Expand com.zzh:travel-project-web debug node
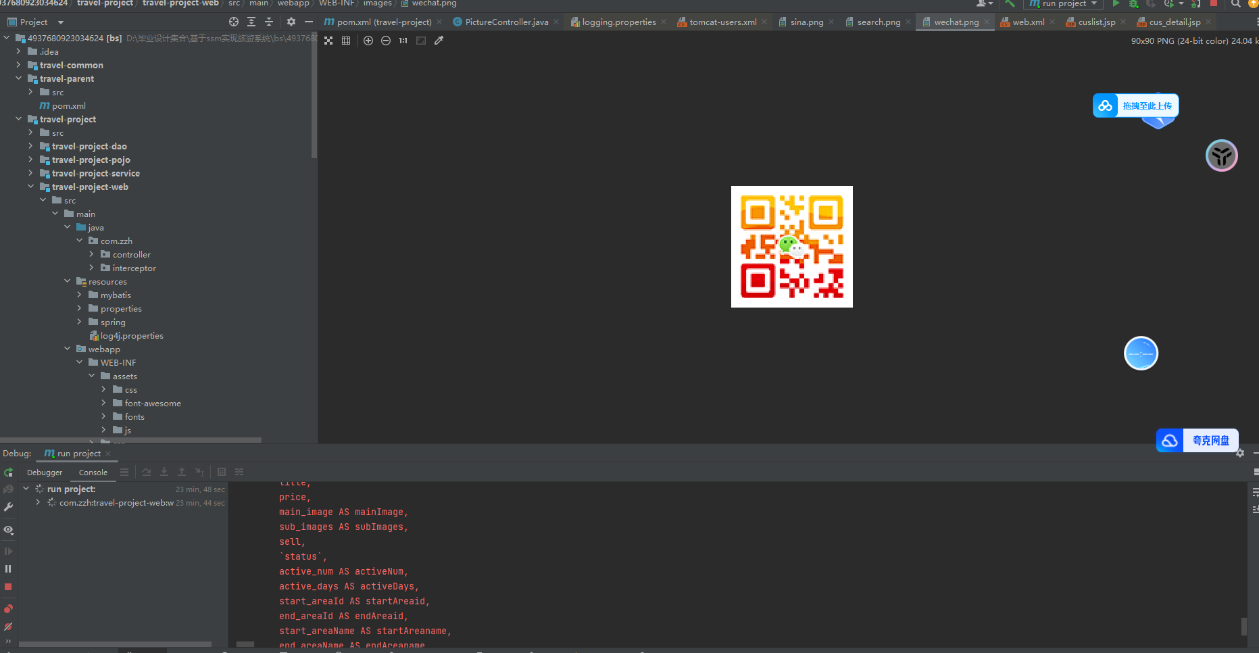 point(38,502)
